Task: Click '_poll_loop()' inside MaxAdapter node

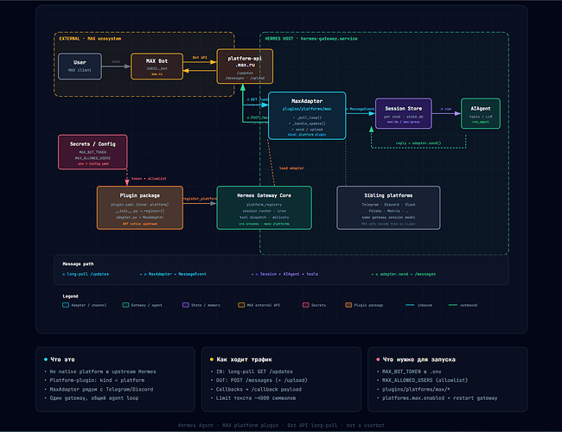Action: tap(309, 118)
